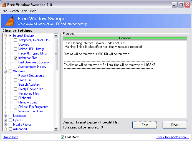The width and height of the screenshot is (192, 141).
Task: Click the 'Warning: This will take effect' line
Action: (103, 47)
